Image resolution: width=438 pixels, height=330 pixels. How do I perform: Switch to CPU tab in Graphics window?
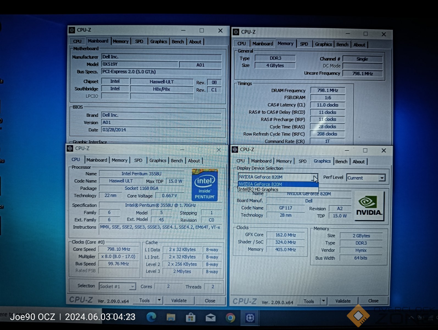pyautogui.click(x=240, y=161)
